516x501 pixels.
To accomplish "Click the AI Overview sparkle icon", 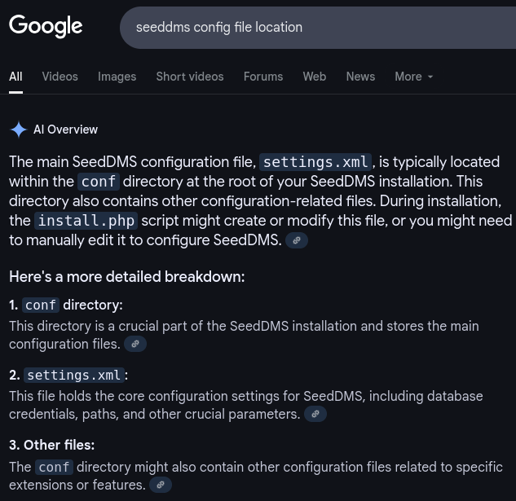I will click(x=18, y=130).
